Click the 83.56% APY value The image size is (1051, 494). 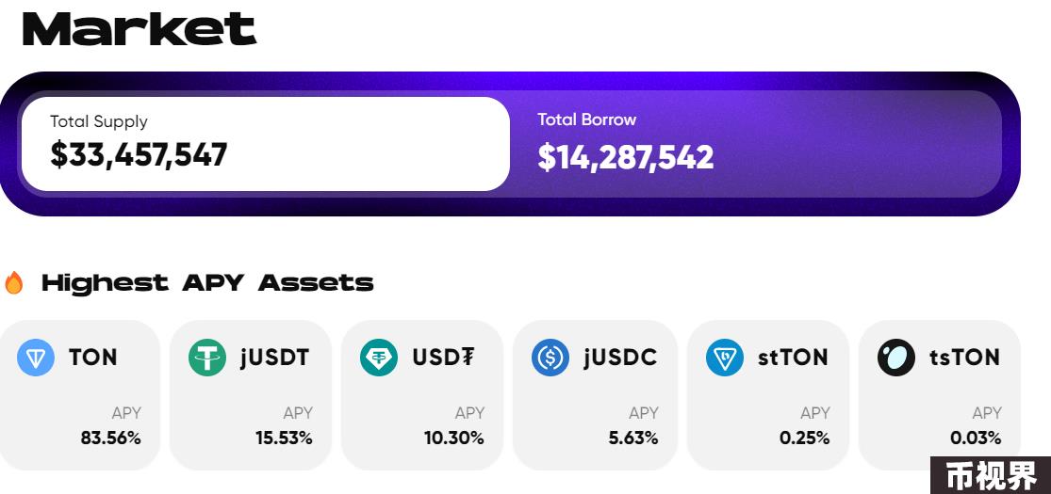[x=110, y=438]
